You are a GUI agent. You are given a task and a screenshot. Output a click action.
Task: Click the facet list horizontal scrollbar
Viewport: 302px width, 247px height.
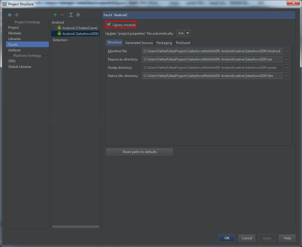pyautogui.click(x=76, y=227)
